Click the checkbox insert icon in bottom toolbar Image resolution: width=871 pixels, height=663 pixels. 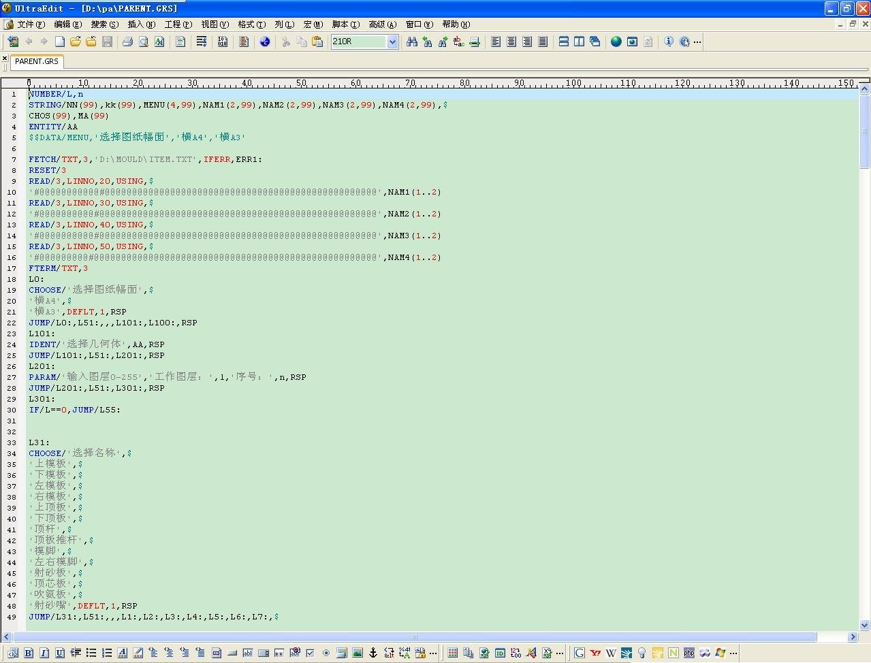tap(311, 653)
